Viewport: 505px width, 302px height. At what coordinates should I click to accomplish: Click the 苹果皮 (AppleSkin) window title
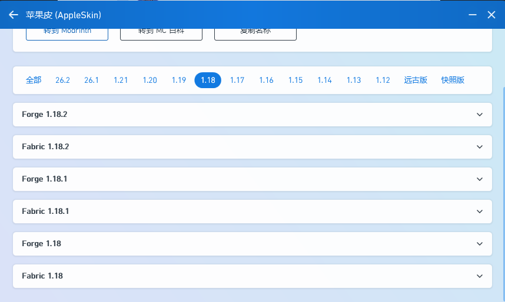click(64, 15)
